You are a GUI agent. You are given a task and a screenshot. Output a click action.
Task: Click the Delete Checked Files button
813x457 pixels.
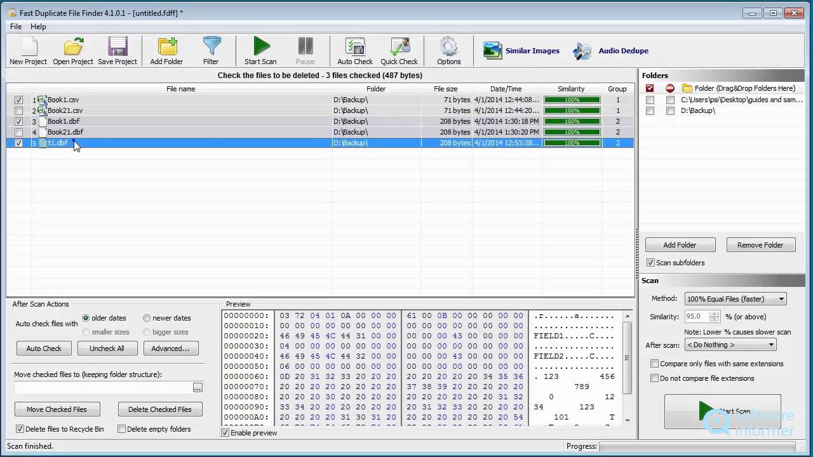pos(160,409)
